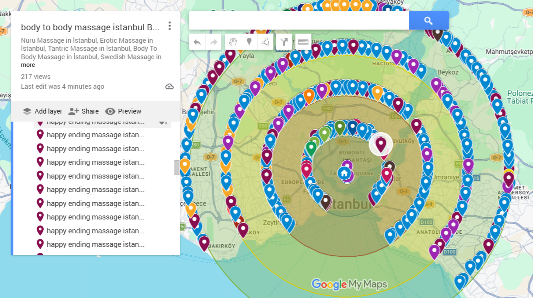
Task: Click the Redo arrow in the toolbar
Action: pyautogui.click(x=213, y=42)
